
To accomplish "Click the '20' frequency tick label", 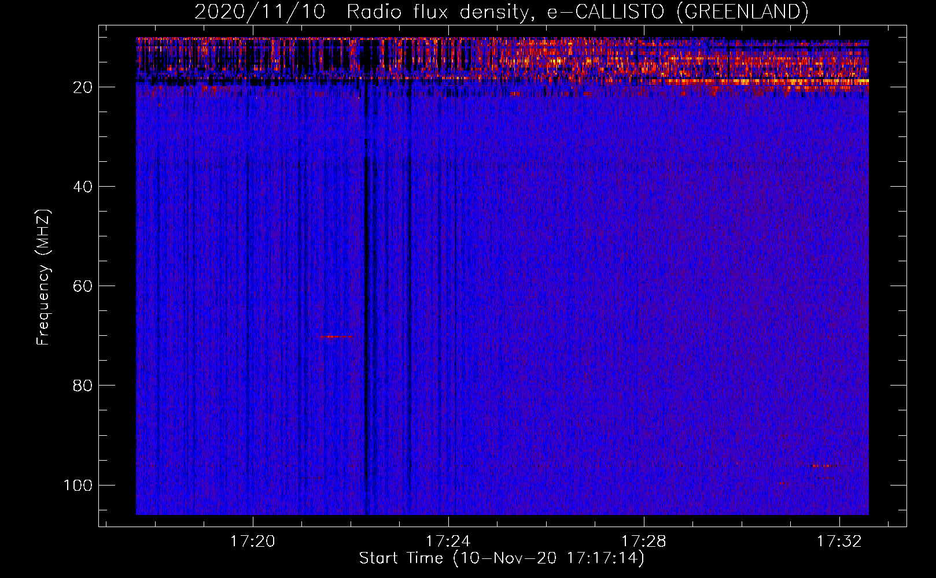I will [x=83, y=87].
